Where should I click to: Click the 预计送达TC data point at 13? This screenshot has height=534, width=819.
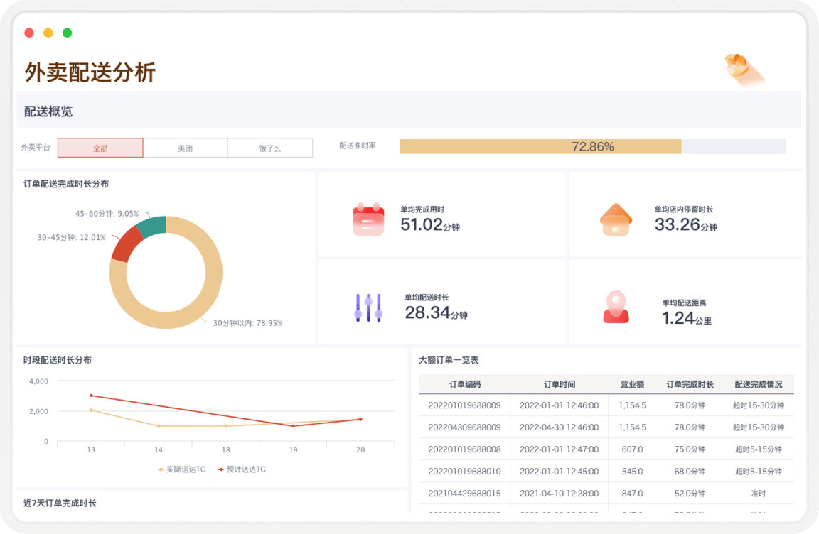point(91,396)
